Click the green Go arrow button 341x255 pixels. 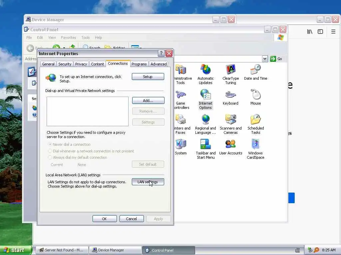(273, 59)
